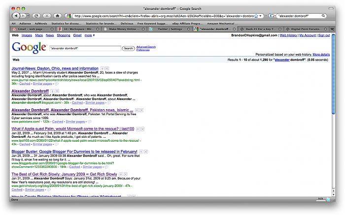Switch to the 10 : Workspace tab
The width and height of the screenshot is (345, 215).
(77, 29)
